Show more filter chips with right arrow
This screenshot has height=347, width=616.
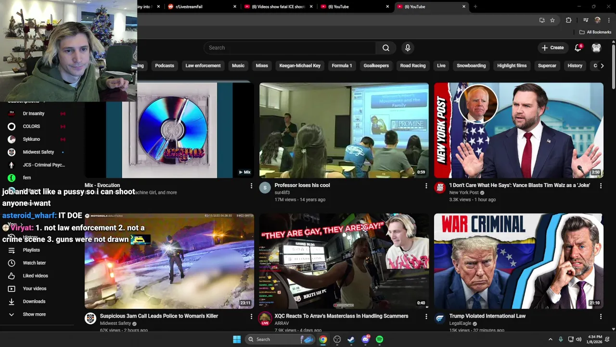click(602, 66)
